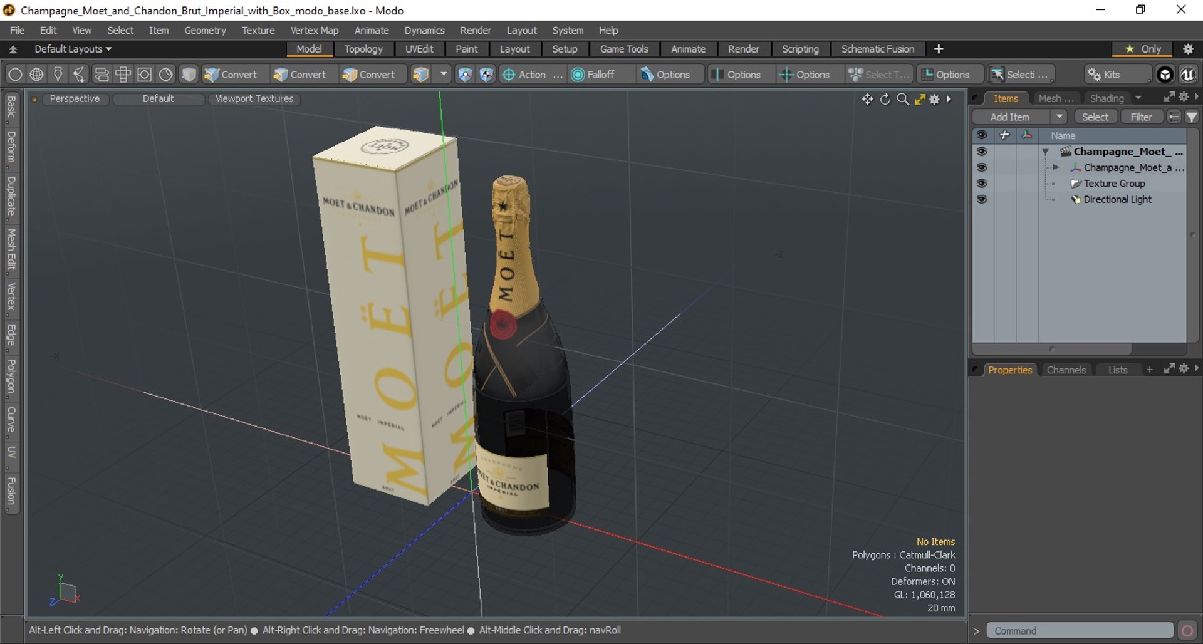Click the square with circle toolbar icon
Image resolution: width=1203 pixels, height=644 pixels.
pyautogui.click(x=144, y=75)
